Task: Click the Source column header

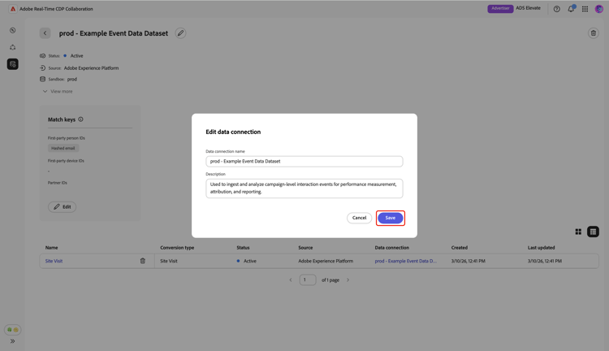Action: pyautogui.click(x=305, y=248)
